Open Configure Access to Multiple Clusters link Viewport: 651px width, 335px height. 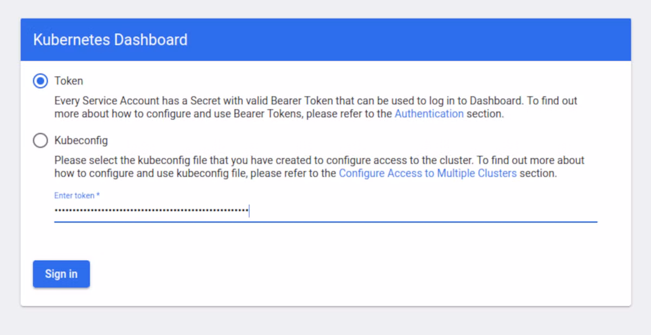click(428, 173)
